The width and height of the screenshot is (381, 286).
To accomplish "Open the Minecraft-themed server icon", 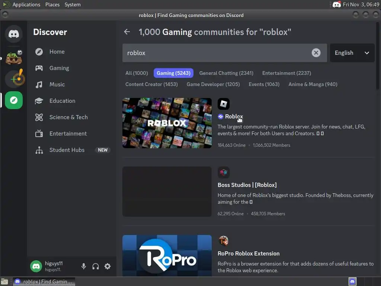I will [x=14, y=58].
